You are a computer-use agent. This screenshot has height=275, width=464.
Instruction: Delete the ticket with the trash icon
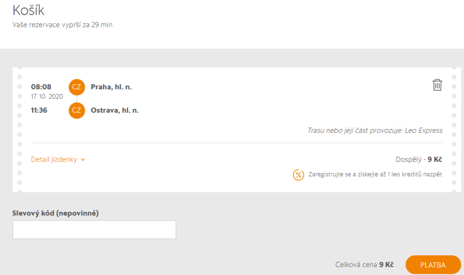(x=437, y=85)
